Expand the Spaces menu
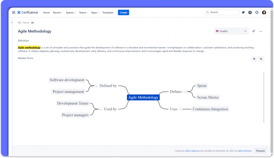 pyautogui.click(x=70, y=12)
